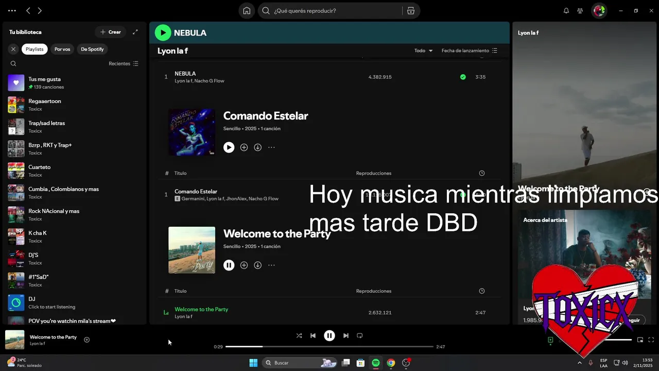
Task: Click the Browse icon in search bar
Action: pos(411,11)
